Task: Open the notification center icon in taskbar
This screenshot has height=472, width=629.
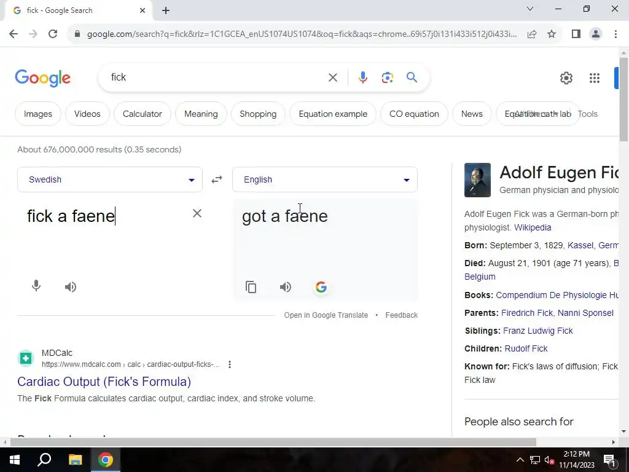Action: coord(609,460)
